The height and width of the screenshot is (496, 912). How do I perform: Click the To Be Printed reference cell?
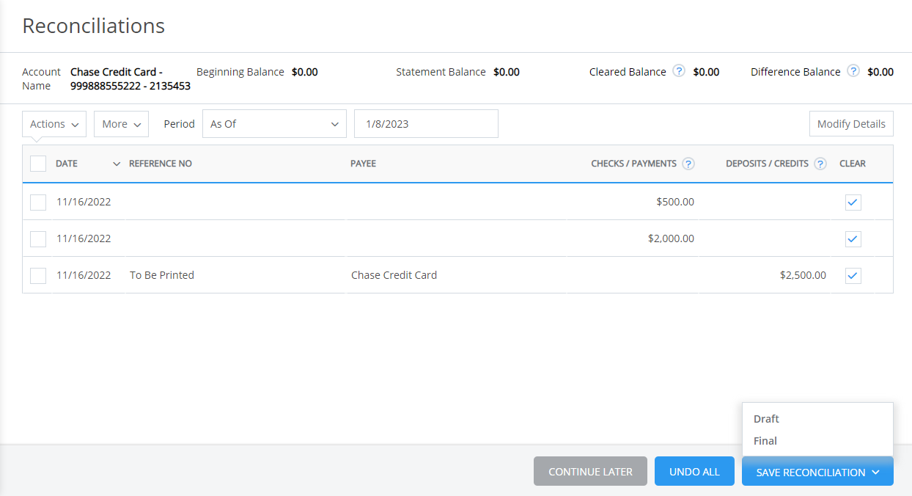[162, 275]
